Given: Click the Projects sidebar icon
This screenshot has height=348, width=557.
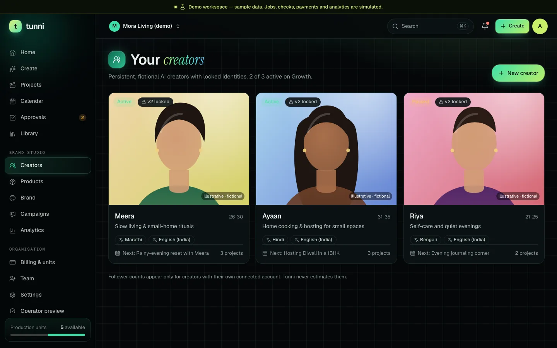Looking at the screenshot, I should click(x=13, y=85).
